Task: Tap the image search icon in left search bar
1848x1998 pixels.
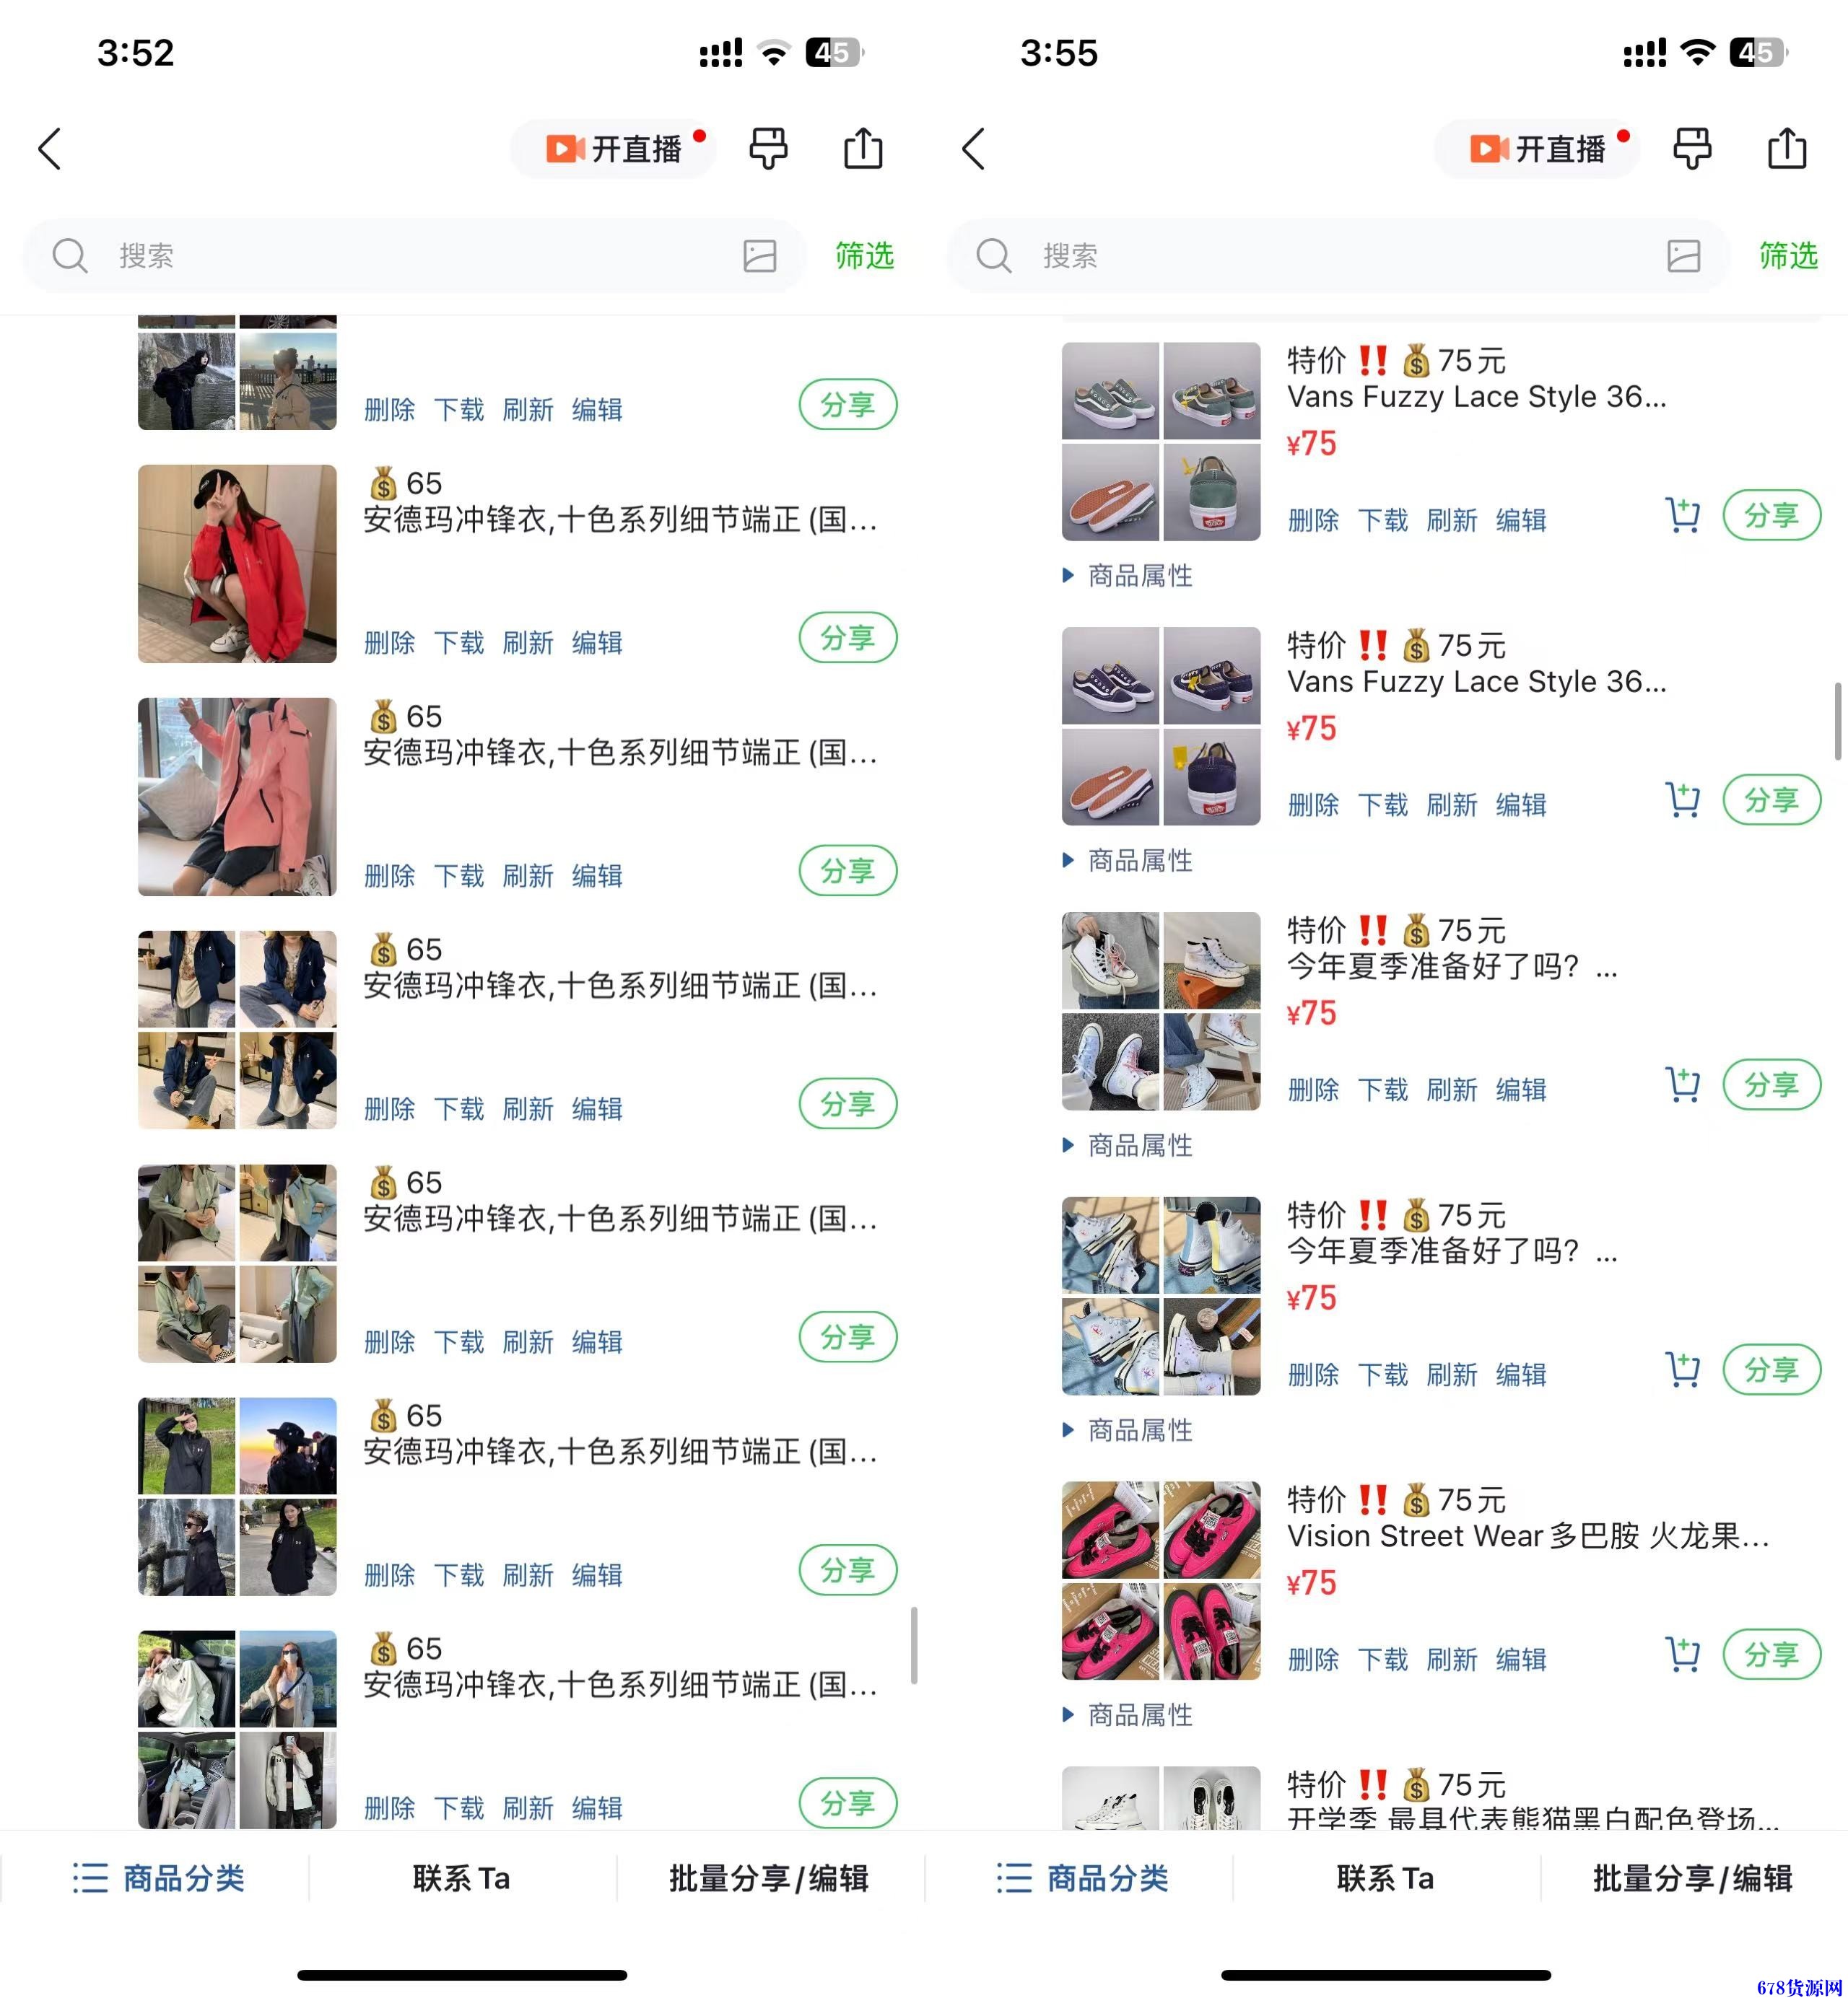Action: pyautogui.click(x=760, y=256)
